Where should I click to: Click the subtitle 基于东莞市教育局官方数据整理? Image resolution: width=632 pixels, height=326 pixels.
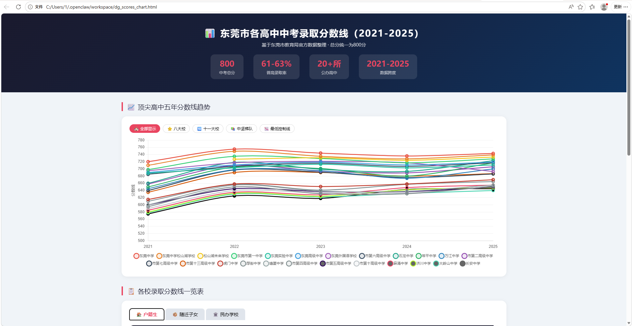tap(294, 45)
